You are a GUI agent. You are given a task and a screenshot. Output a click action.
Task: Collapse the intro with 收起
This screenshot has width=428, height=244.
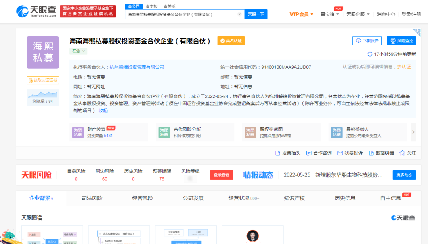[103, 111]
